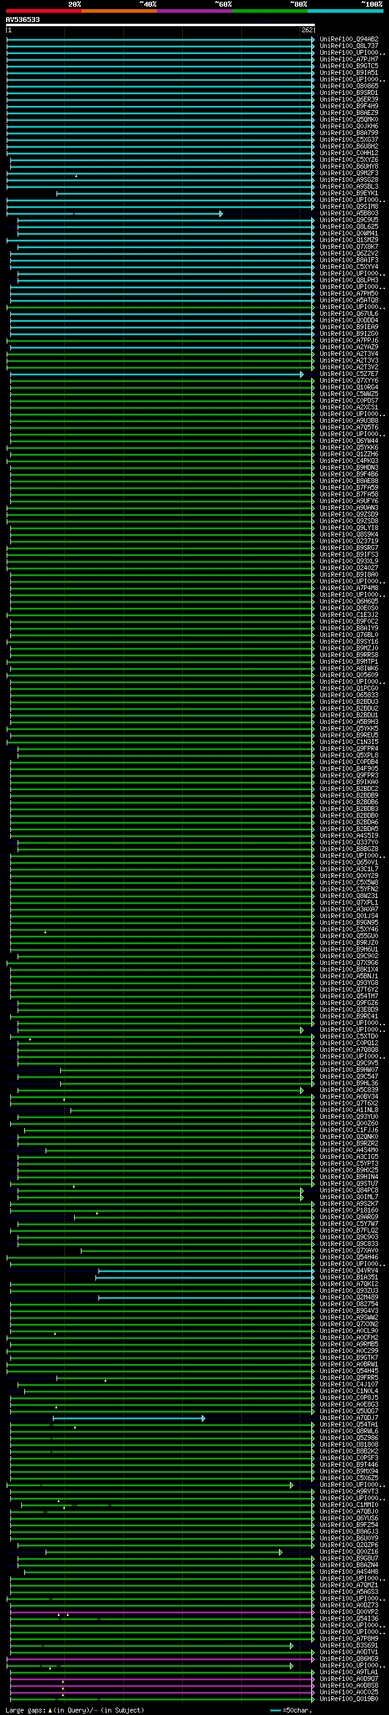The width and height of the screenshot is (389, 1715).
Task: Select the UniRef100_Q5QMK0 label
Action: coord(349,120)
